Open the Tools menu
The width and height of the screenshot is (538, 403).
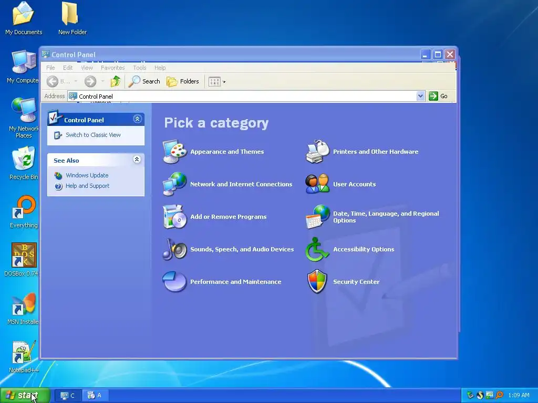[x=140, y=68]
